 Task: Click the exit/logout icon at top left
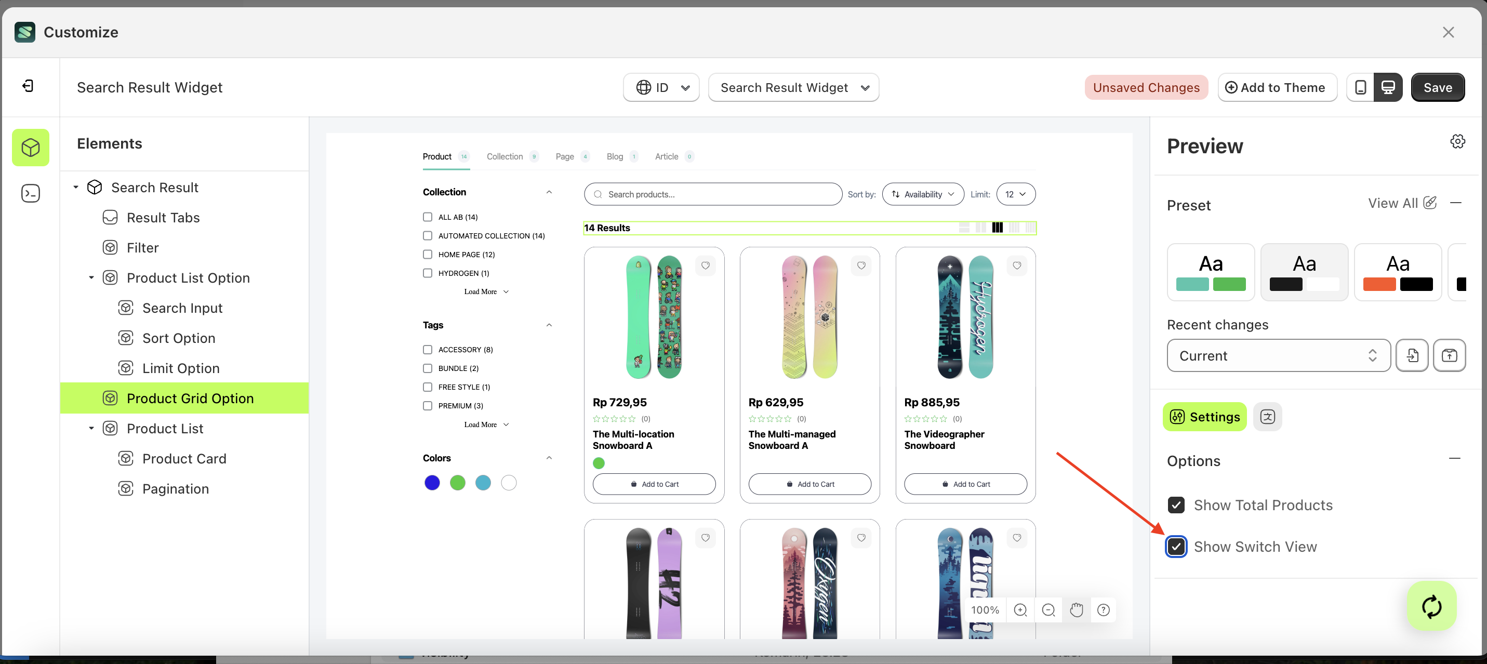click(x=27, y=85)
